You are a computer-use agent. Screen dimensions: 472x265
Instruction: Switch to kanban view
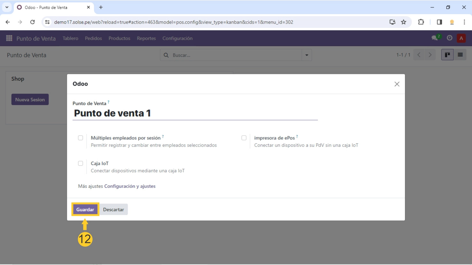447,55
